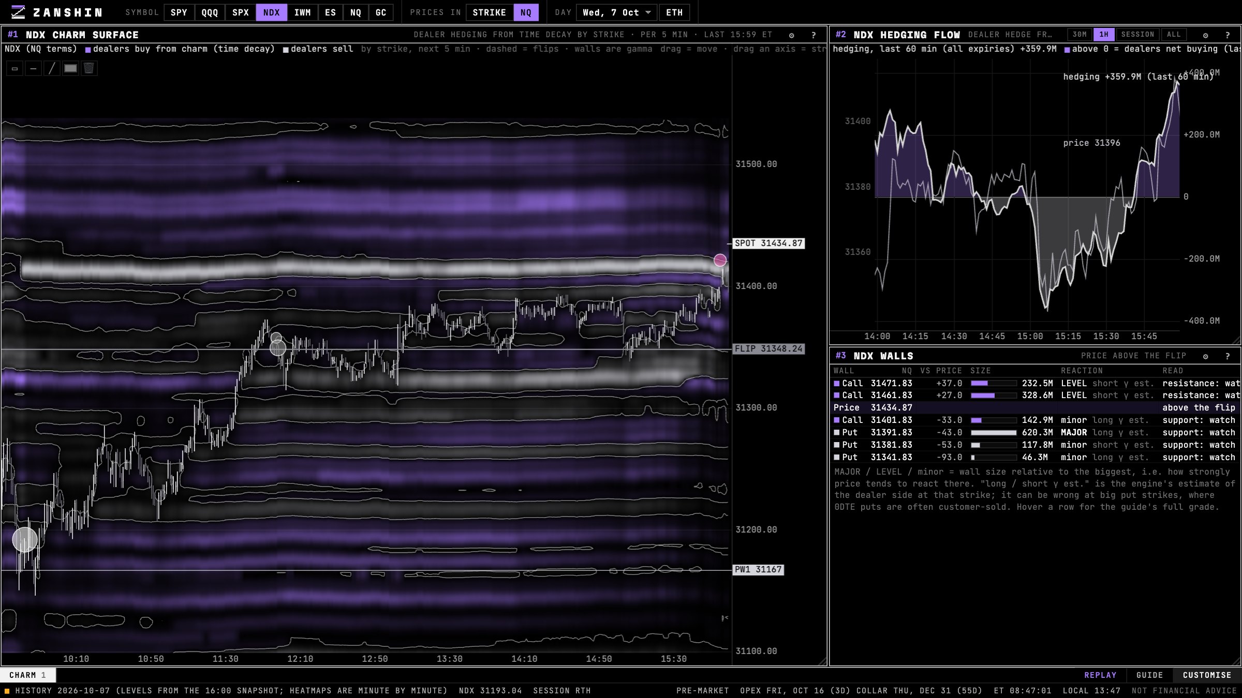This screenshot has width=1242, height=698.
Task: Select the ES symbol
Action: [x=331, y=12]
